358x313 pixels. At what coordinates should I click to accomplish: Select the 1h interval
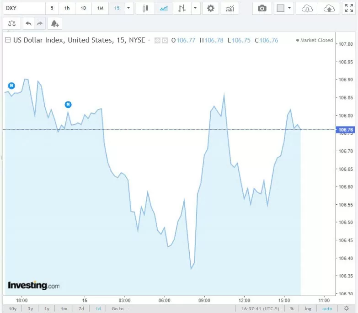(67, 8)
